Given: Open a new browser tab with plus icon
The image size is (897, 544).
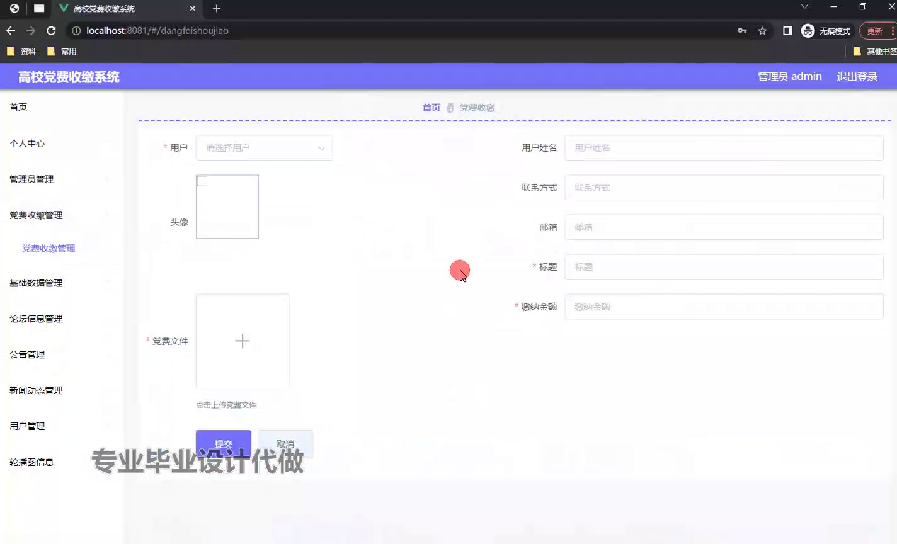Looking at the screenshot, I should [x=217, y=8].
